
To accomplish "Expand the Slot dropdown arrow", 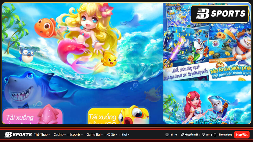I will pos(129,135).
